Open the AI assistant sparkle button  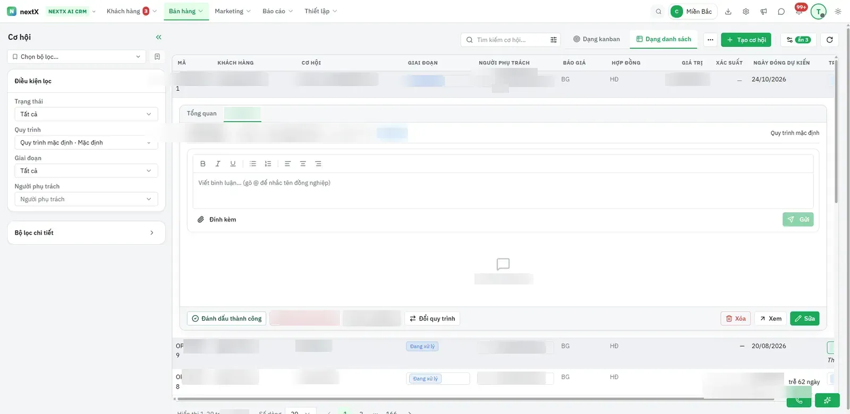click(x=827, y=400)
